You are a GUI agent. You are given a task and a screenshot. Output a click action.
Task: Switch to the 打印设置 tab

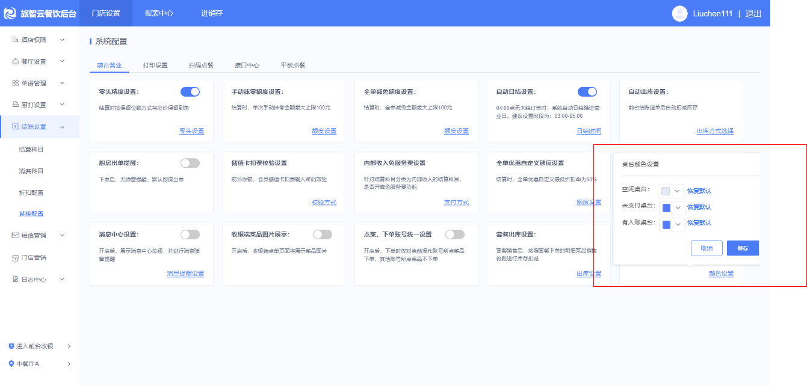(155, 65)
